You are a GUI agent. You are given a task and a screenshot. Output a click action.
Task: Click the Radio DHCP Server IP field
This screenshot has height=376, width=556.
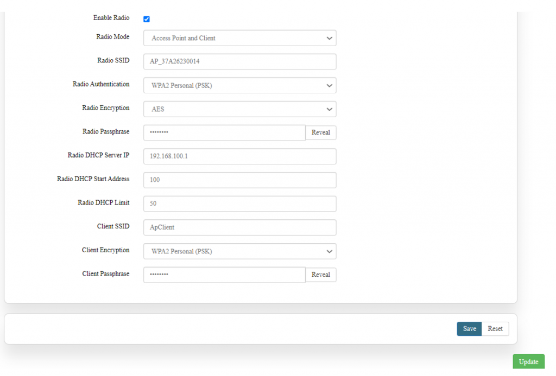pyautogui.click(x=239, y=156)
